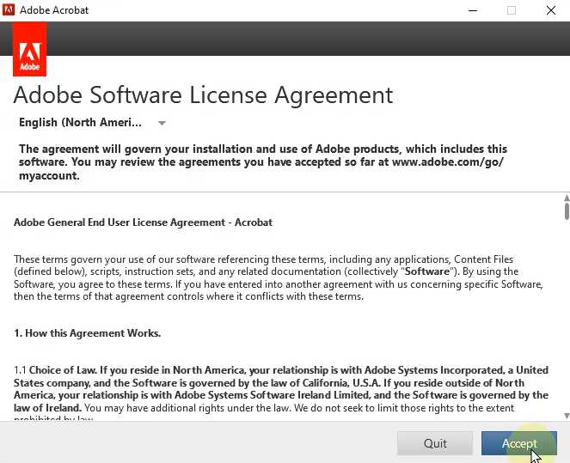Click the '1. How this Agreement Works' heading
The height and width of the screenshot is (463, 570).
click(87, 333)
